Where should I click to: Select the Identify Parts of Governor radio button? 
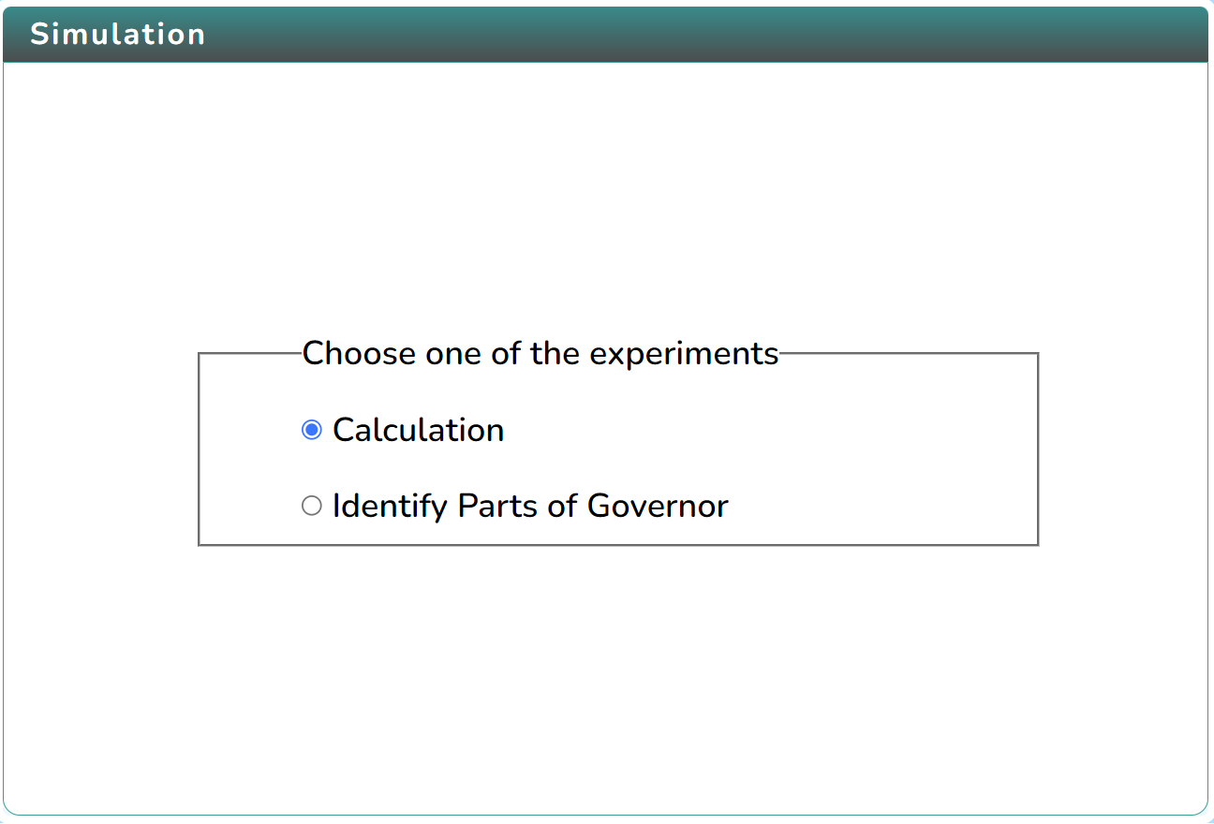point(312,506)
